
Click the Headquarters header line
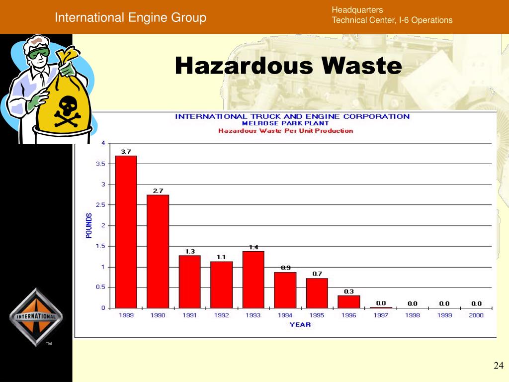pyautogui.click(x=357, y=10)
